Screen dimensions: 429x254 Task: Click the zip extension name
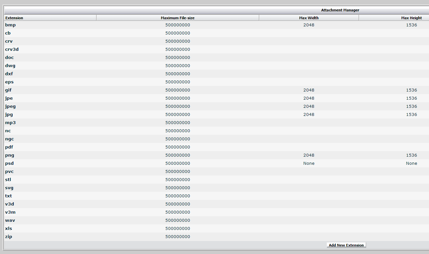9,237
